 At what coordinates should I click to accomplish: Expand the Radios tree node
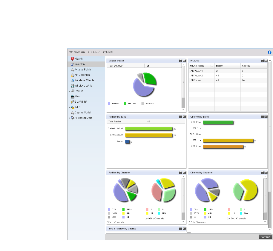click(x=70, y=91)
